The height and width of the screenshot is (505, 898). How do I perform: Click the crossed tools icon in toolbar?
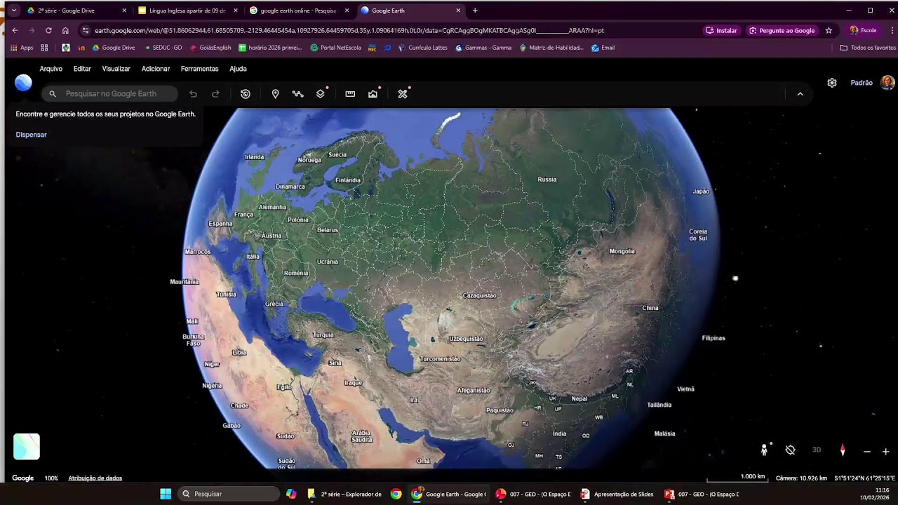403,94
